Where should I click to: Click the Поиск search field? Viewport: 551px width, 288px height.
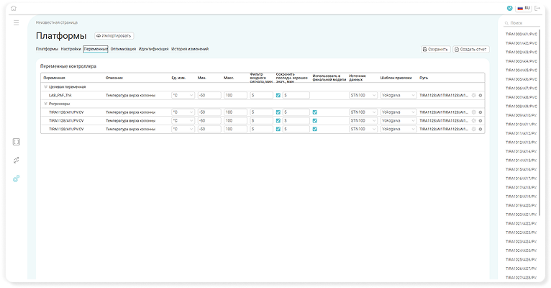coord(522,23)
